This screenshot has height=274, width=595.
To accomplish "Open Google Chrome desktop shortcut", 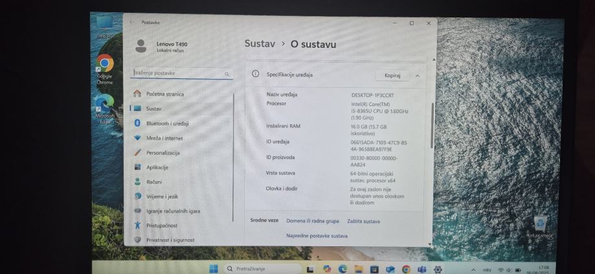I will click(x=105, y=69).
